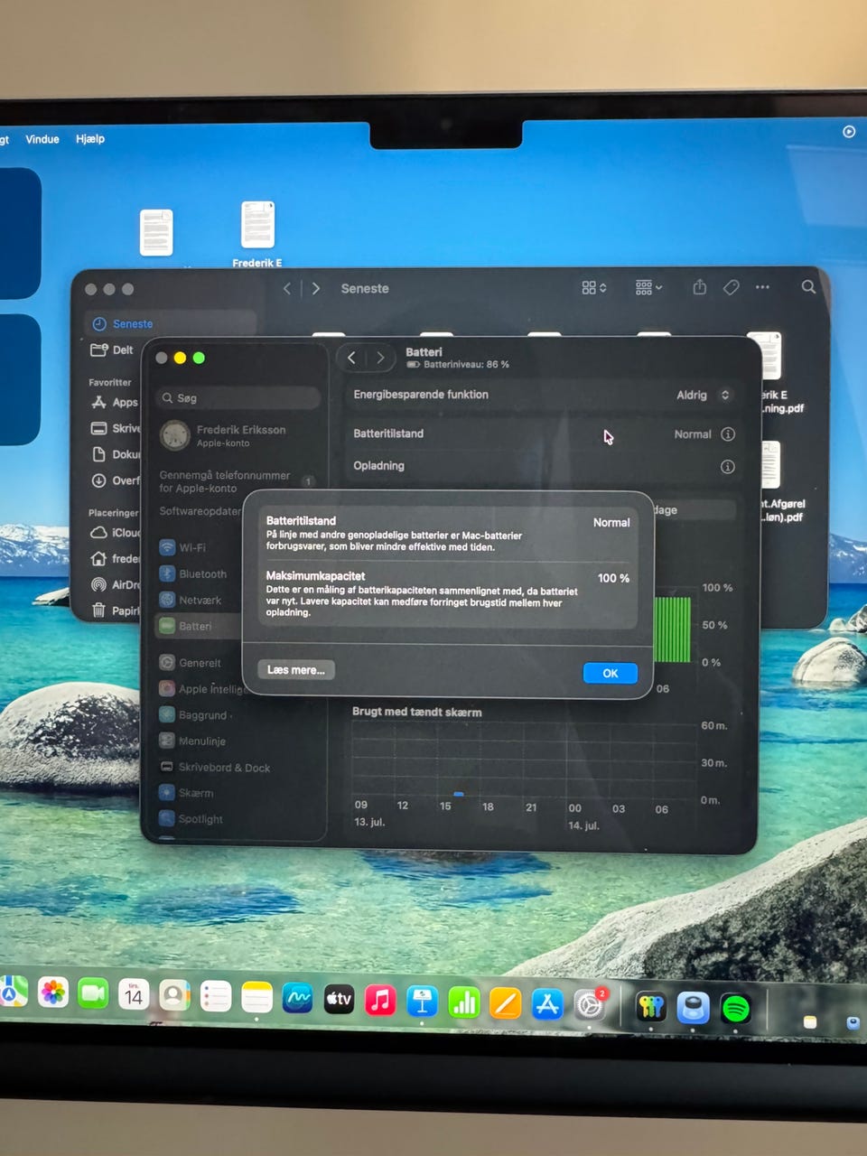Open Frederik Eriksson Apple-konto

[x=224, y=435]
